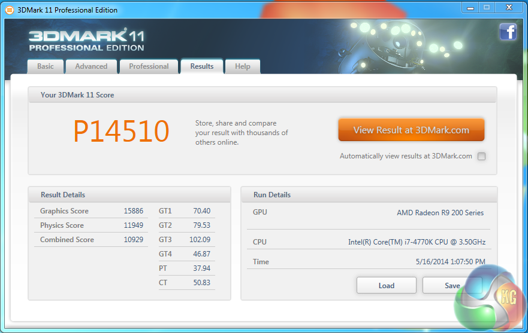Open the Facebook icon in the header
The height and width of the screenshot is (333, 528).
tap(508, 32)
